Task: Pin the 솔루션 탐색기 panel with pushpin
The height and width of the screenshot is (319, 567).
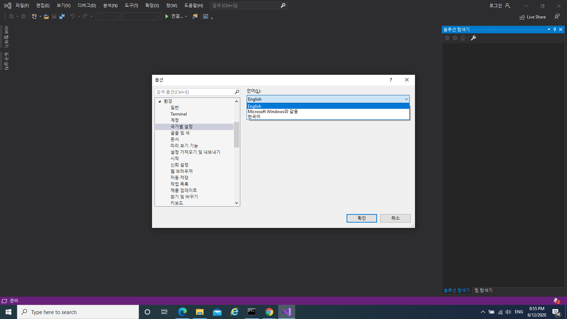Action: [x=555, y=29]
